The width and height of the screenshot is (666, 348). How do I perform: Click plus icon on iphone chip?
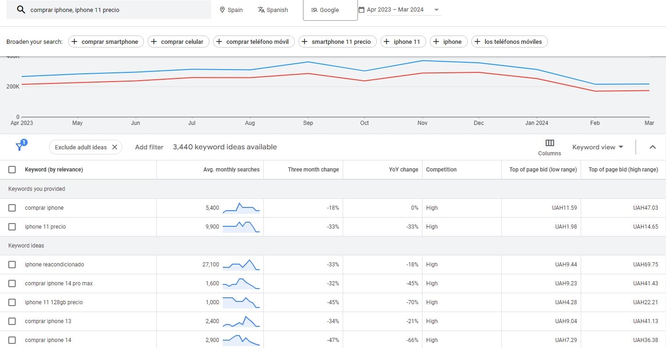tap(437, 41)
